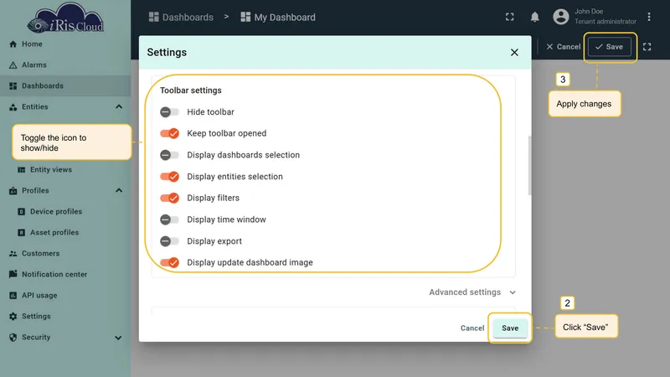
Task: Turn off Keep toolbar opened switch
Action: (x=169, y=133)
